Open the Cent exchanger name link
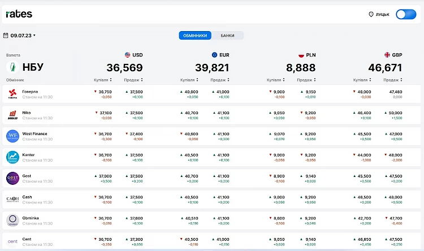 pos(27,239)
